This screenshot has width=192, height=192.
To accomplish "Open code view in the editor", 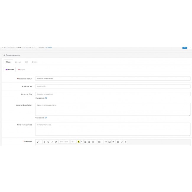I will coord(122,142).
